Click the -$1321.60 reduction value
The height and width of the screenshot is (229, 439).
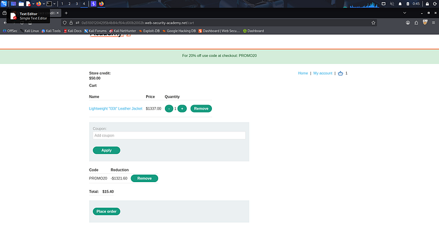pyautogui.click(x=119, y=178)
